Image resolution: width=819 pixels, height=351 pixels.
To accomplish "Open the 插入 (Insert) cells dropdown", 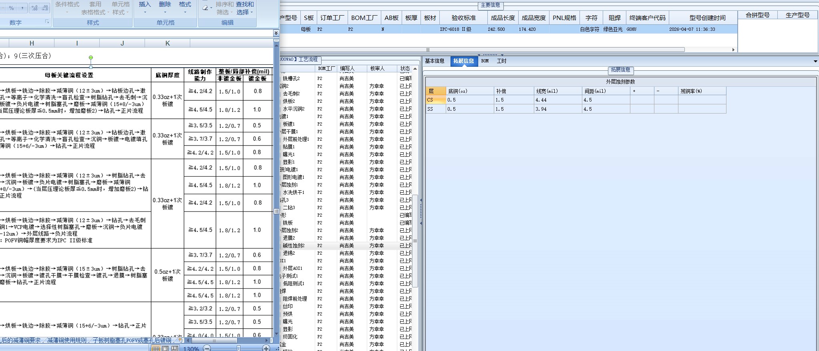I will click(145, 8).
